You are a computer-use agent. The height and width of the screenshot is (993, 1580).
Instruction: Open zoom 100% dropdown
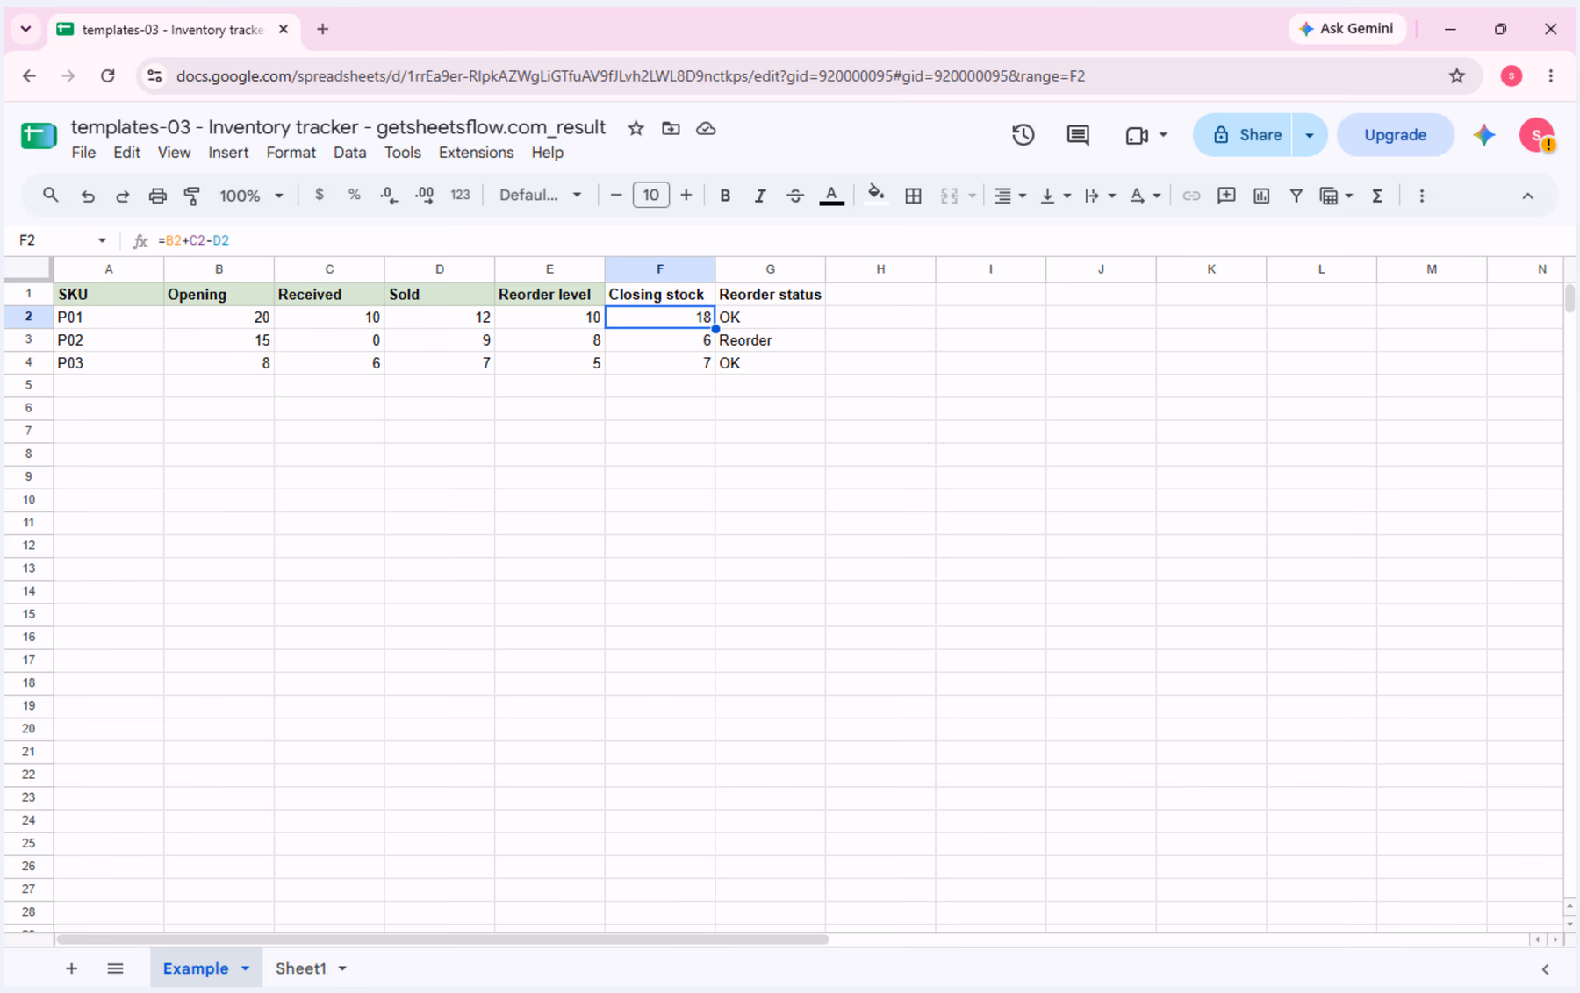click(x=251, y=196)
